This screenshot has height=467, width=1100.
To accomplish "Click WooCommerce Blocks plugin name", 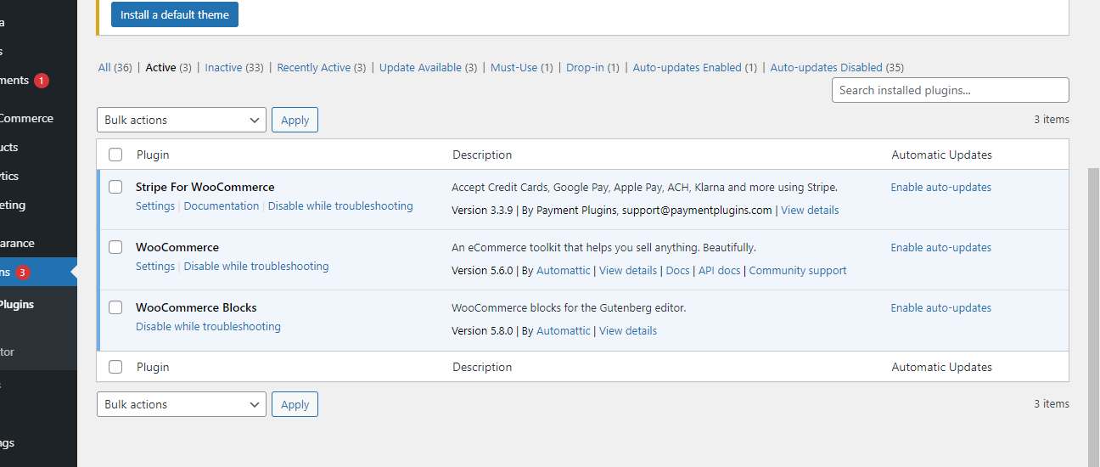I will pyautogui.click(x=196, y=307).
